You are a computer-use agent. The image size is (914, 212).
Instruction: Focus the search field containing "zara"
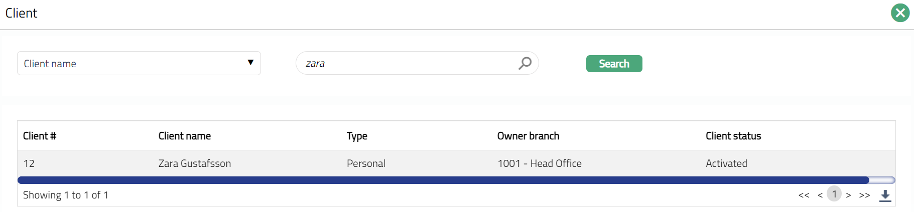[407, 63]
